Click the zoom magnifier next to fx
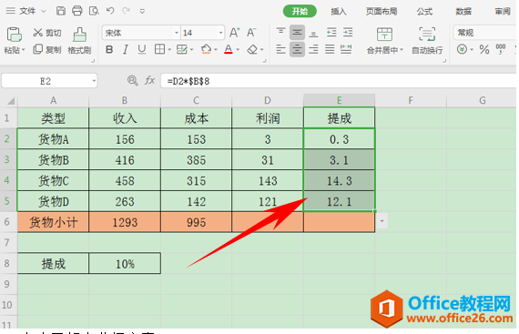The height and width of the screenshot is (334, 519). point(132,80)
